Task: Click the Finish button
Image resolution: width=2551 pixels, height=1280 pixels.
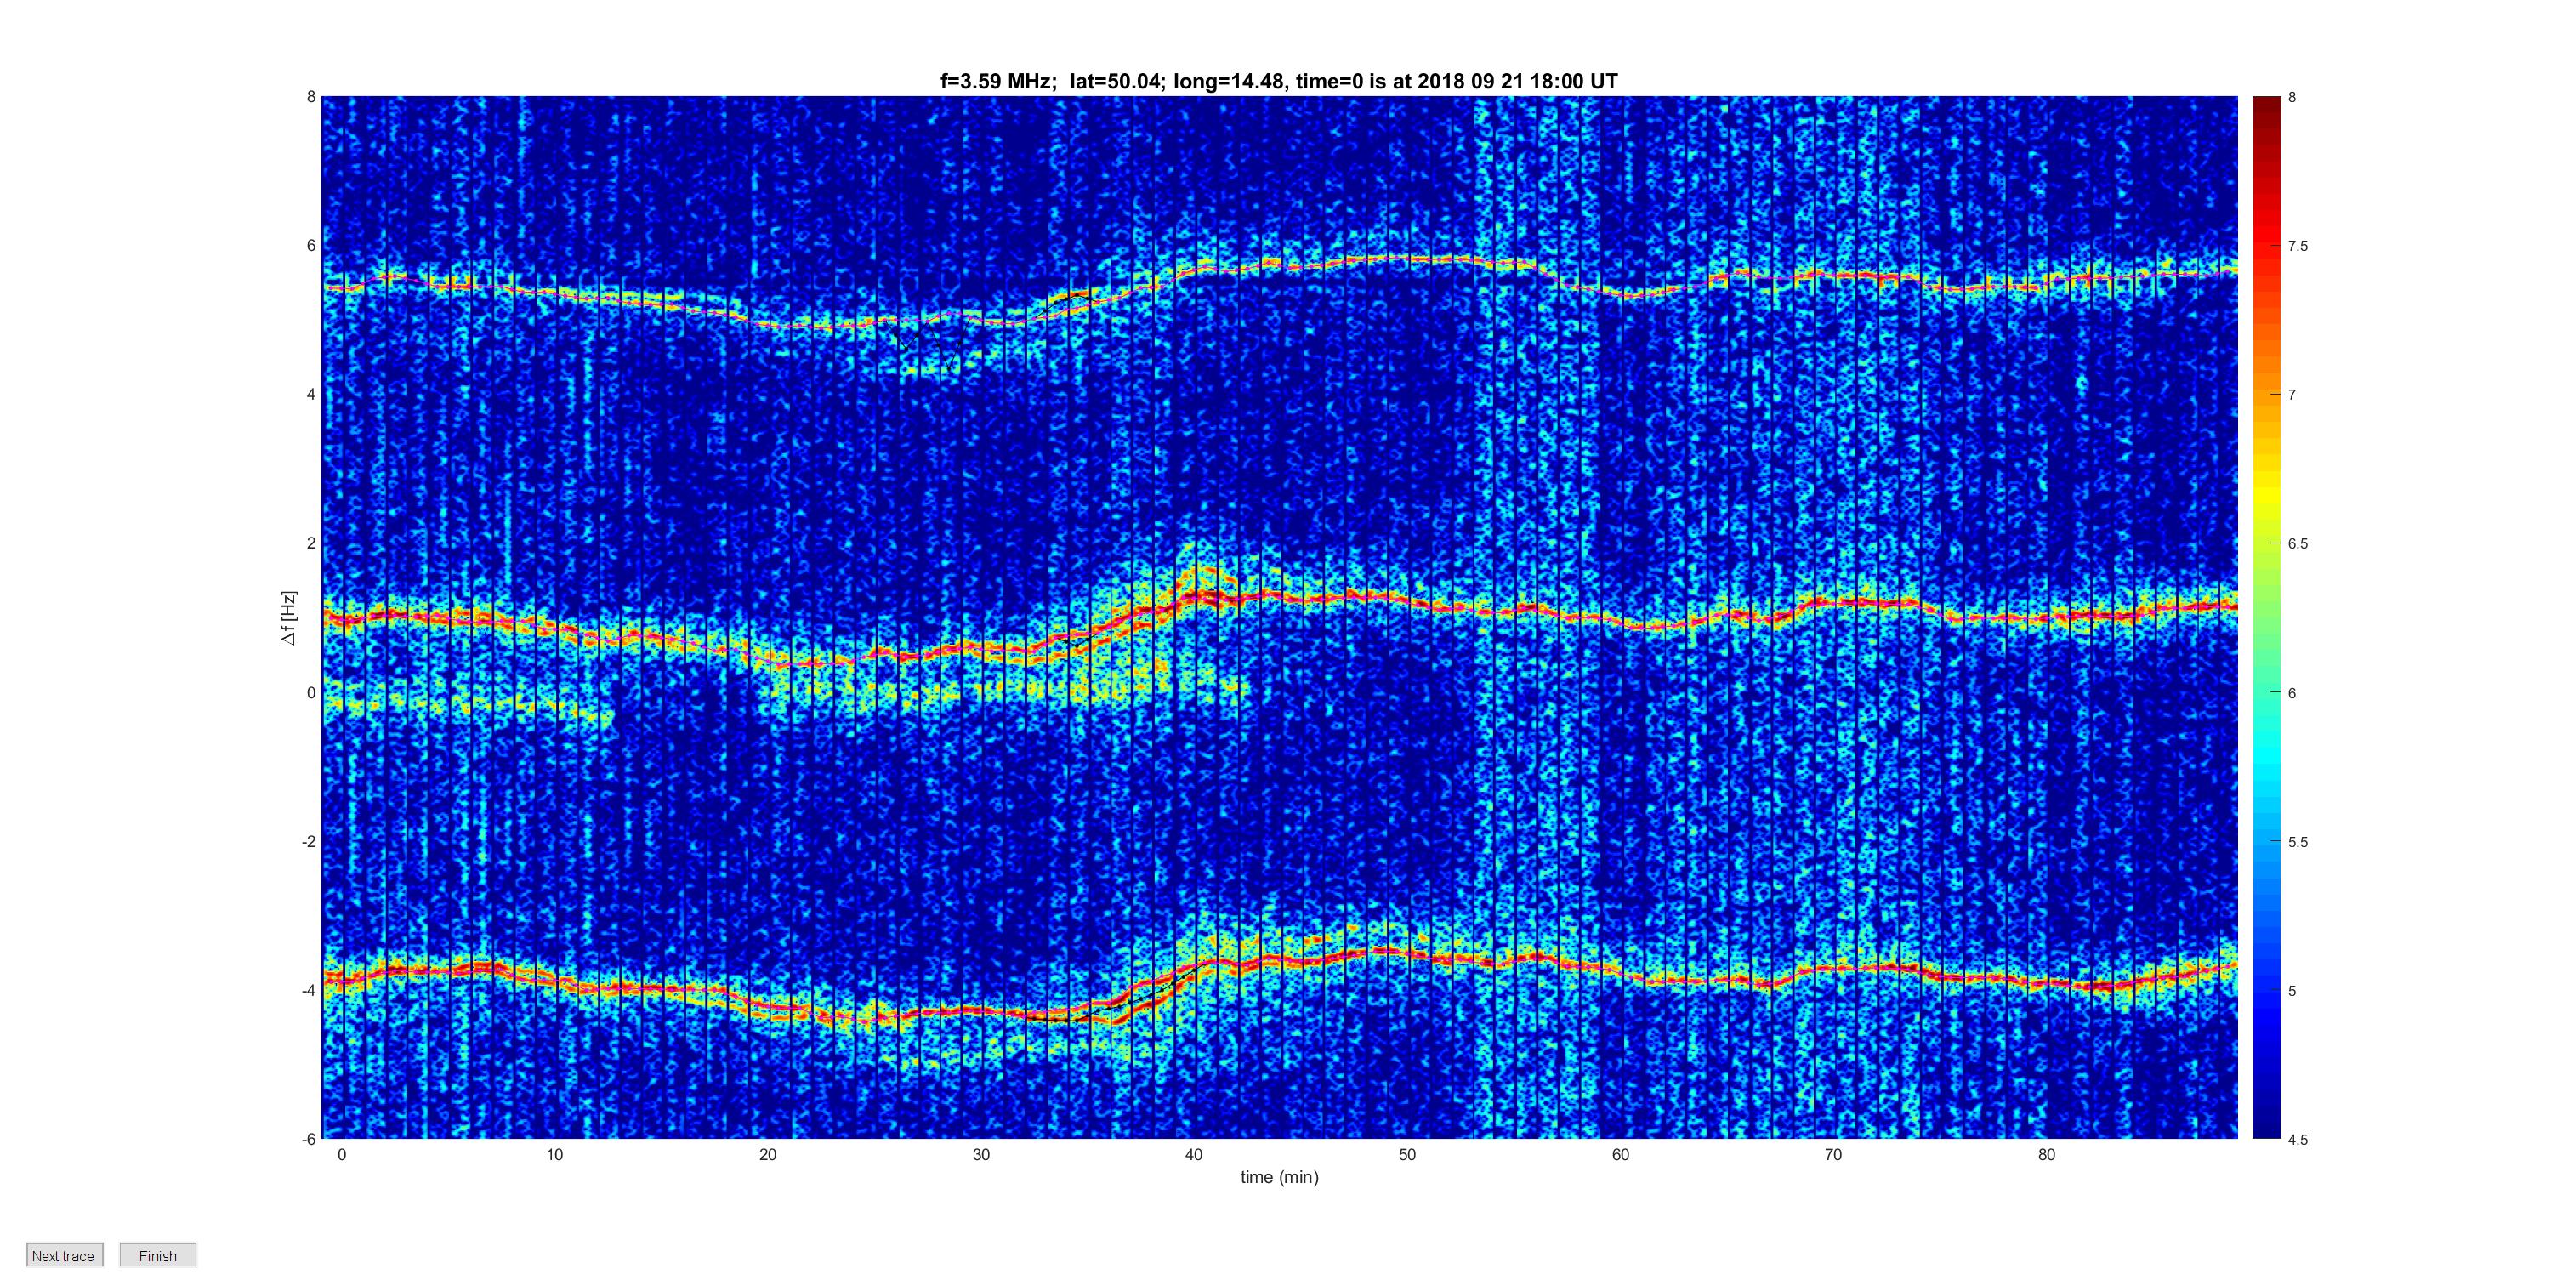Action: (x=157, y=1255)
